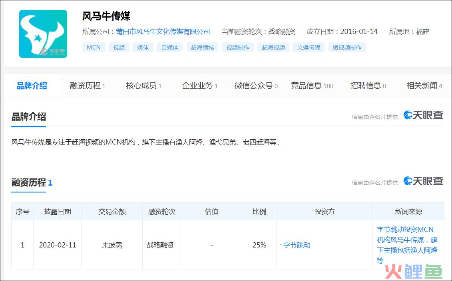Open the 莆田市风马牛文化传媒有限公司 company link

[x=163, y=32]
